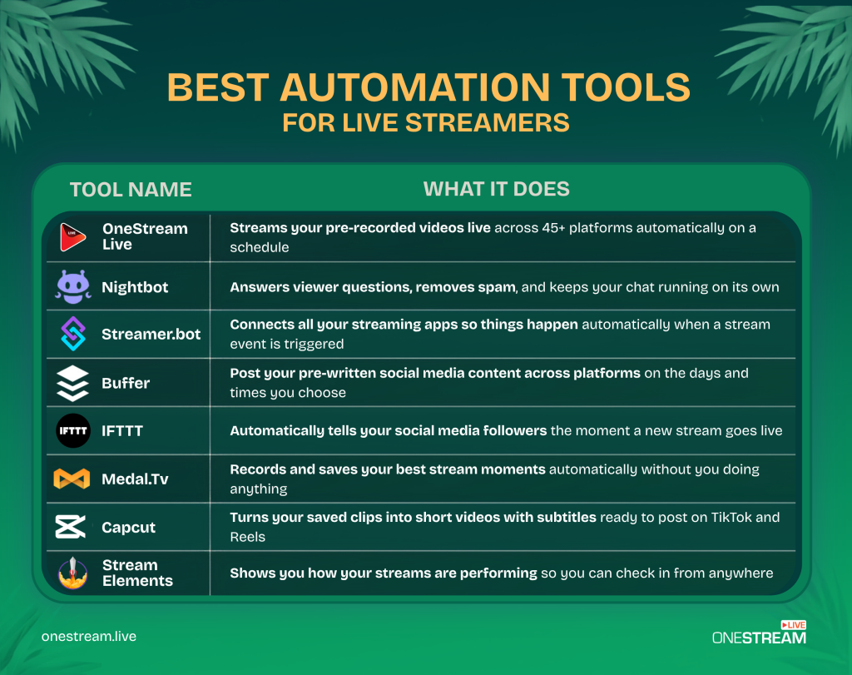Screen dimensions: 852x675
Task: Click the "TOOL NAME" column header
Action: click(131, 190)
